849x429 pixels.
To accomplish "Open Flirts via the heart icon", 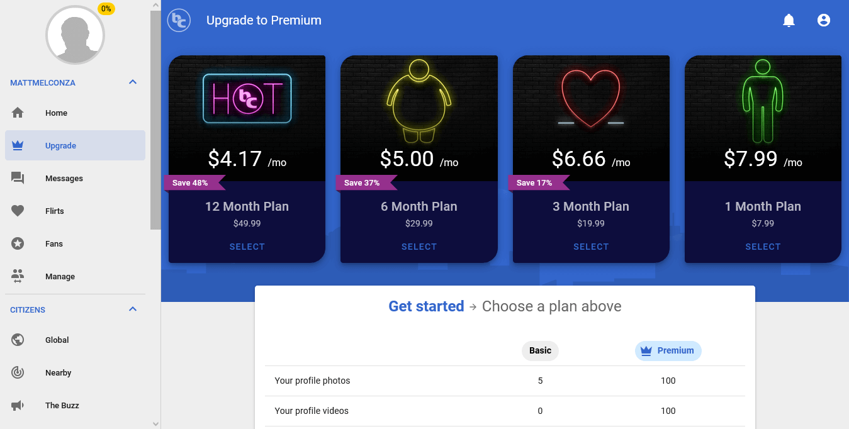I will pyautogui.click(x=18, y=211).
